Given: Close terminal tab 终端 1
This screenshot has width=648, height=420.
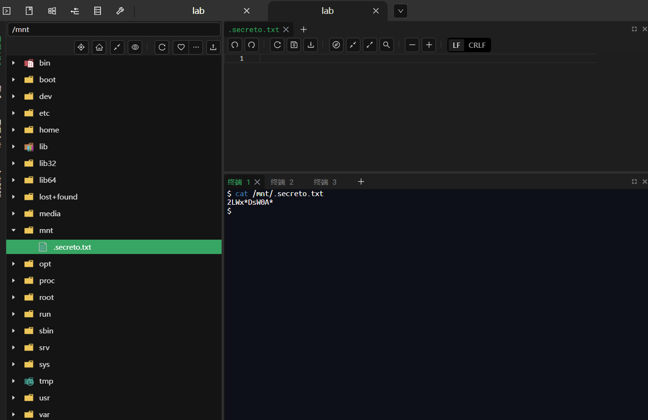Looking at the screenshot, I should click(257, 182).
